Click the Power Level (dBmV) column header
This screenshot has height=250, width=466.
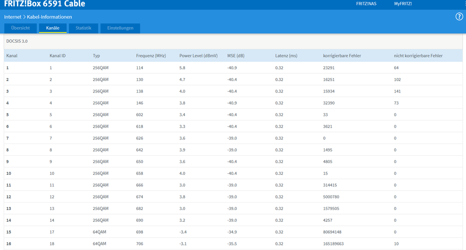click(x=199, y=56)
